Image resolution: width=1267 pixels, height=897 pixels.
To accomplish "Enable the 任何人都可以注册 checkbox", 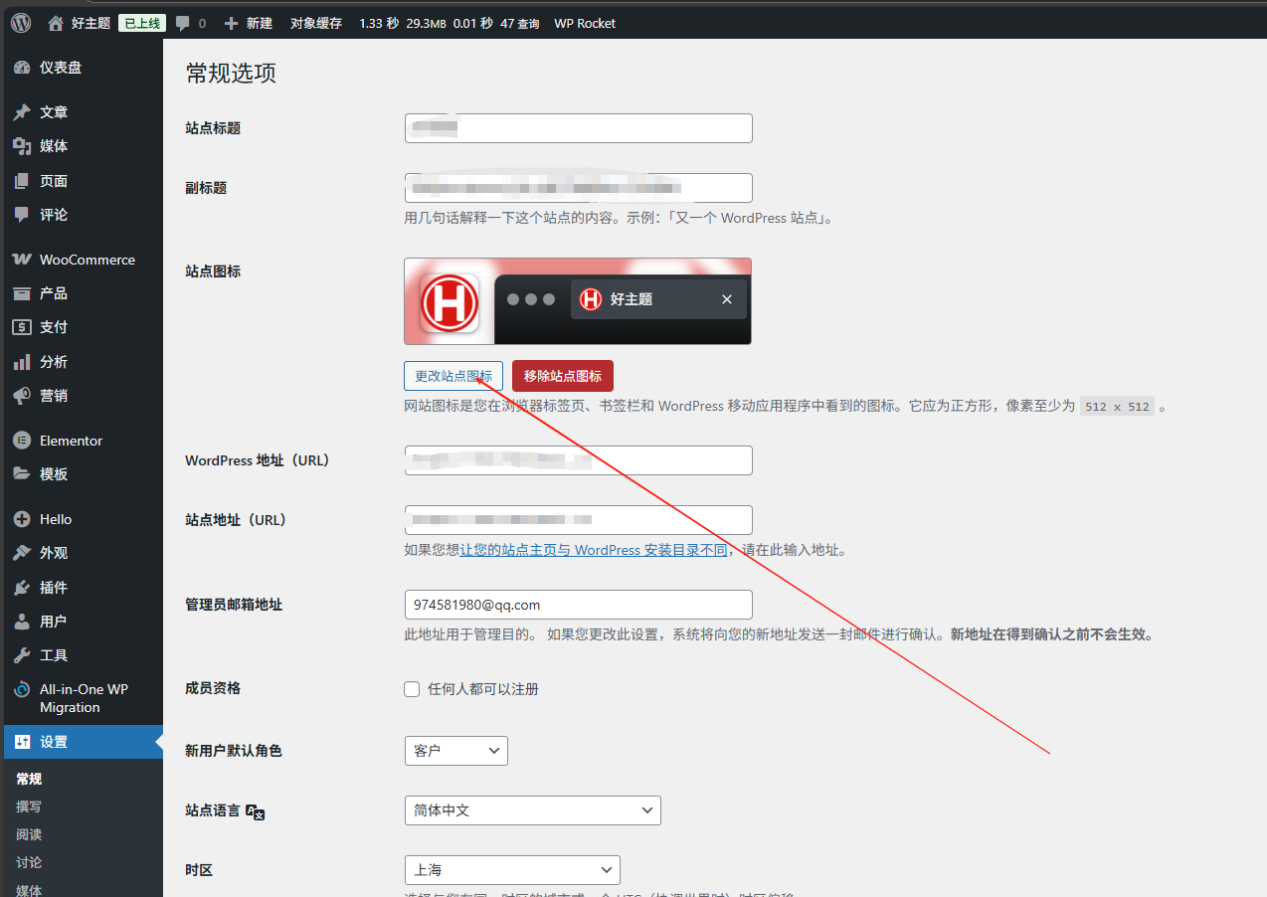I will click(412, 689).
